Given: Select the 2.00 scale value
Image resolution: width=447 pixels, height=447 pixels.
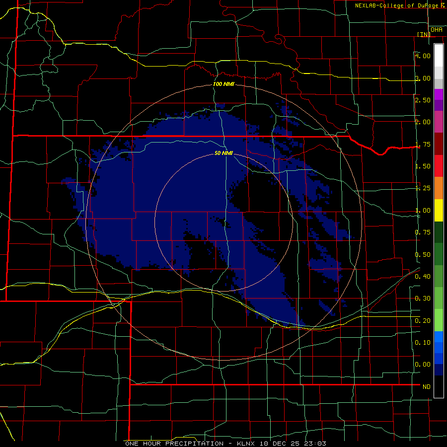Looking at the screenshot, I should [x=423, y=122].
